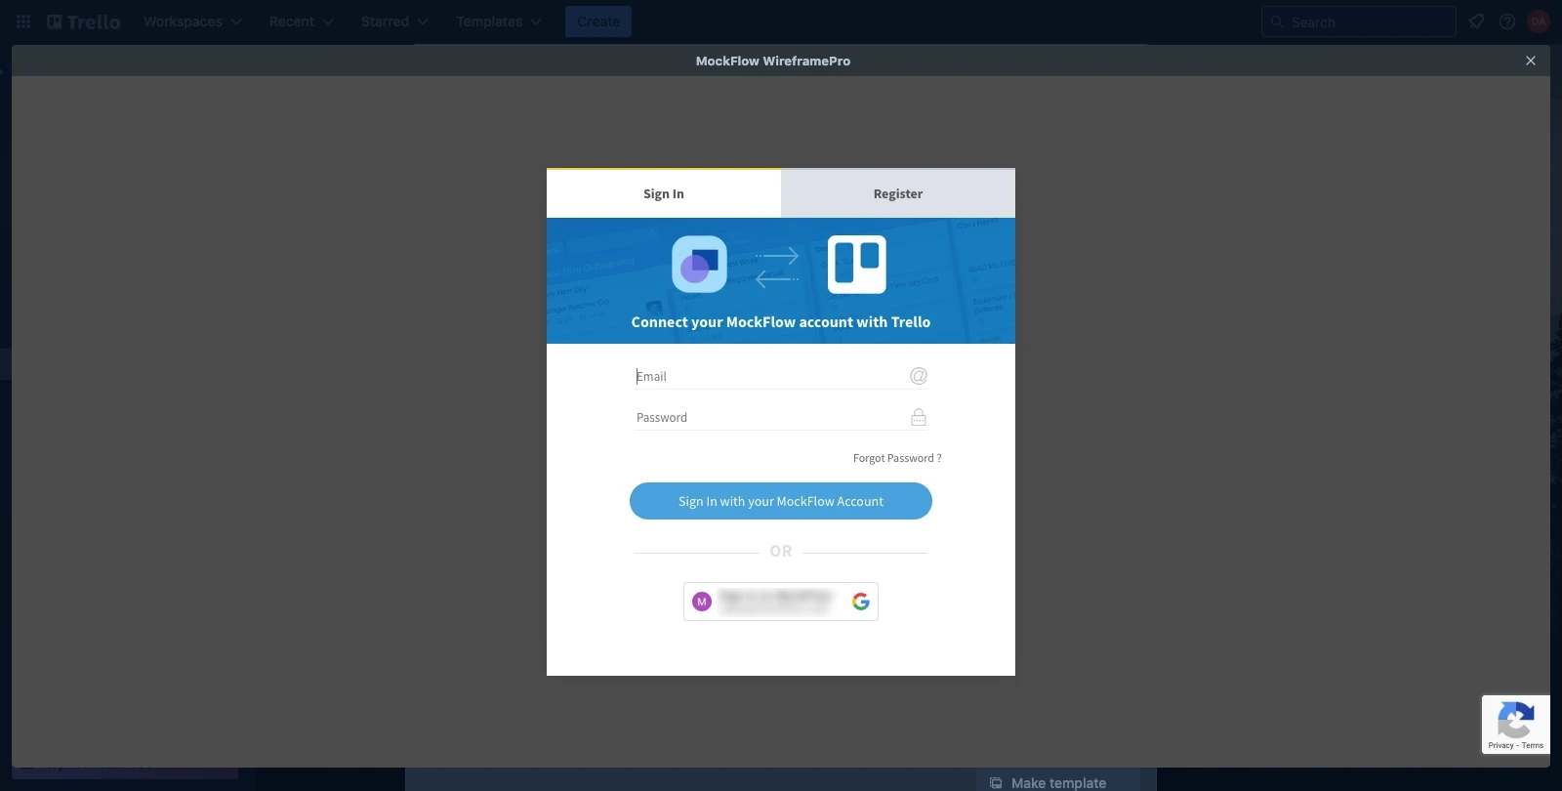Click the Trello logo in the connect banner
This screenshot has height=791, width=1562.
[x=857, y=264]
